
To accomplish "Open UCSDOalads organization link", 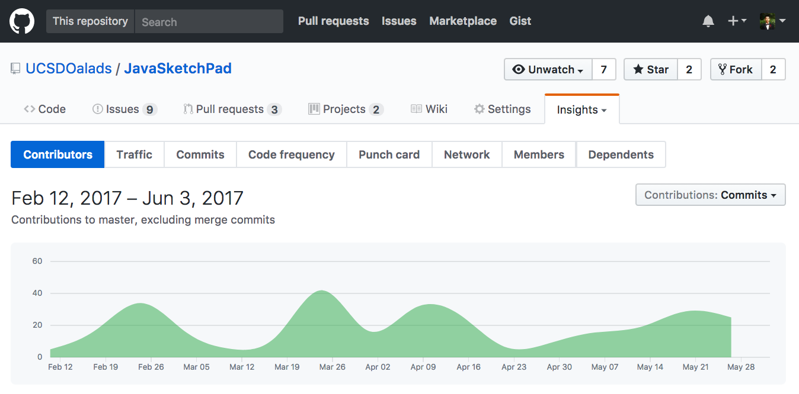I will pyautogui.click(x=69, y=69).
